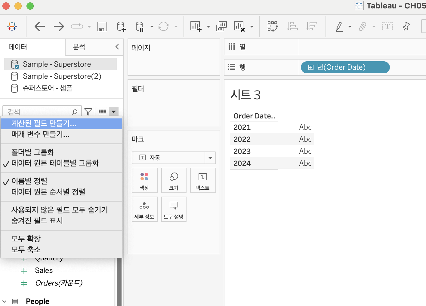Viewport: 426px width, 306px height.
Task: Click the duplicate sheet icon
Action: point(221,26)
